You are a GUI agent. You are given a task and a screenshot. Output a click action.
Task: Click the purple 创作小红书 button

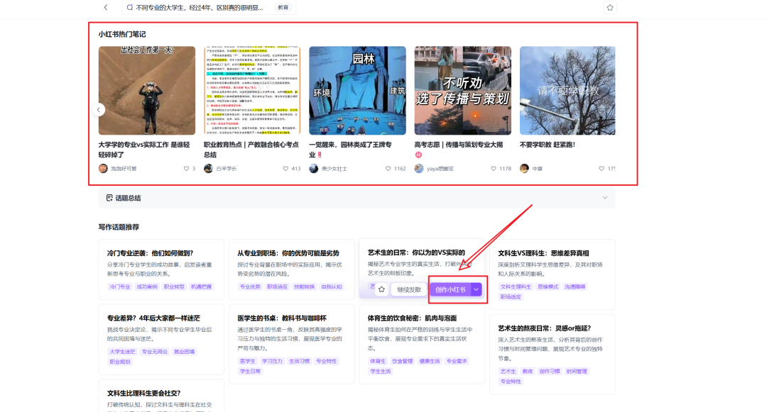click(x=450, y=289)
